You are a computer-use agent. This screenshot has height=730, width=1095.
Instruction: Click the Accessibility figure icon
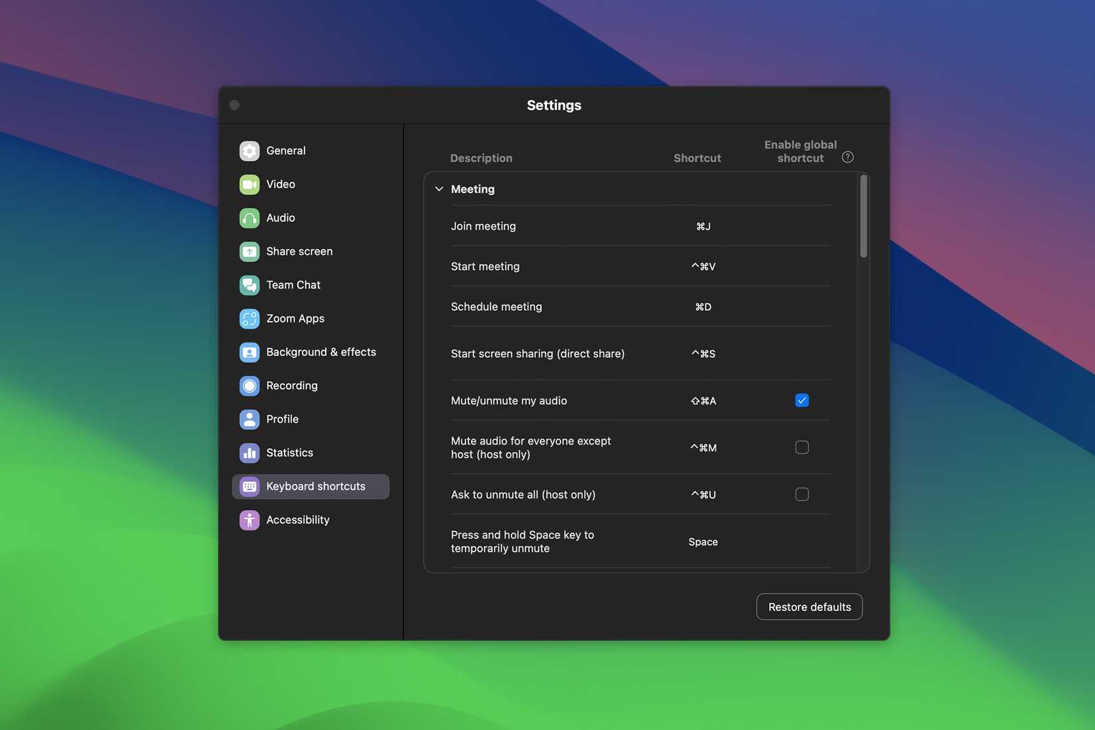coord(250,520)
